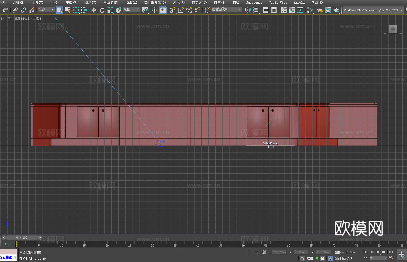Click the Render Production teapot icon
407x262 pixels.
[x=336, y=10]
